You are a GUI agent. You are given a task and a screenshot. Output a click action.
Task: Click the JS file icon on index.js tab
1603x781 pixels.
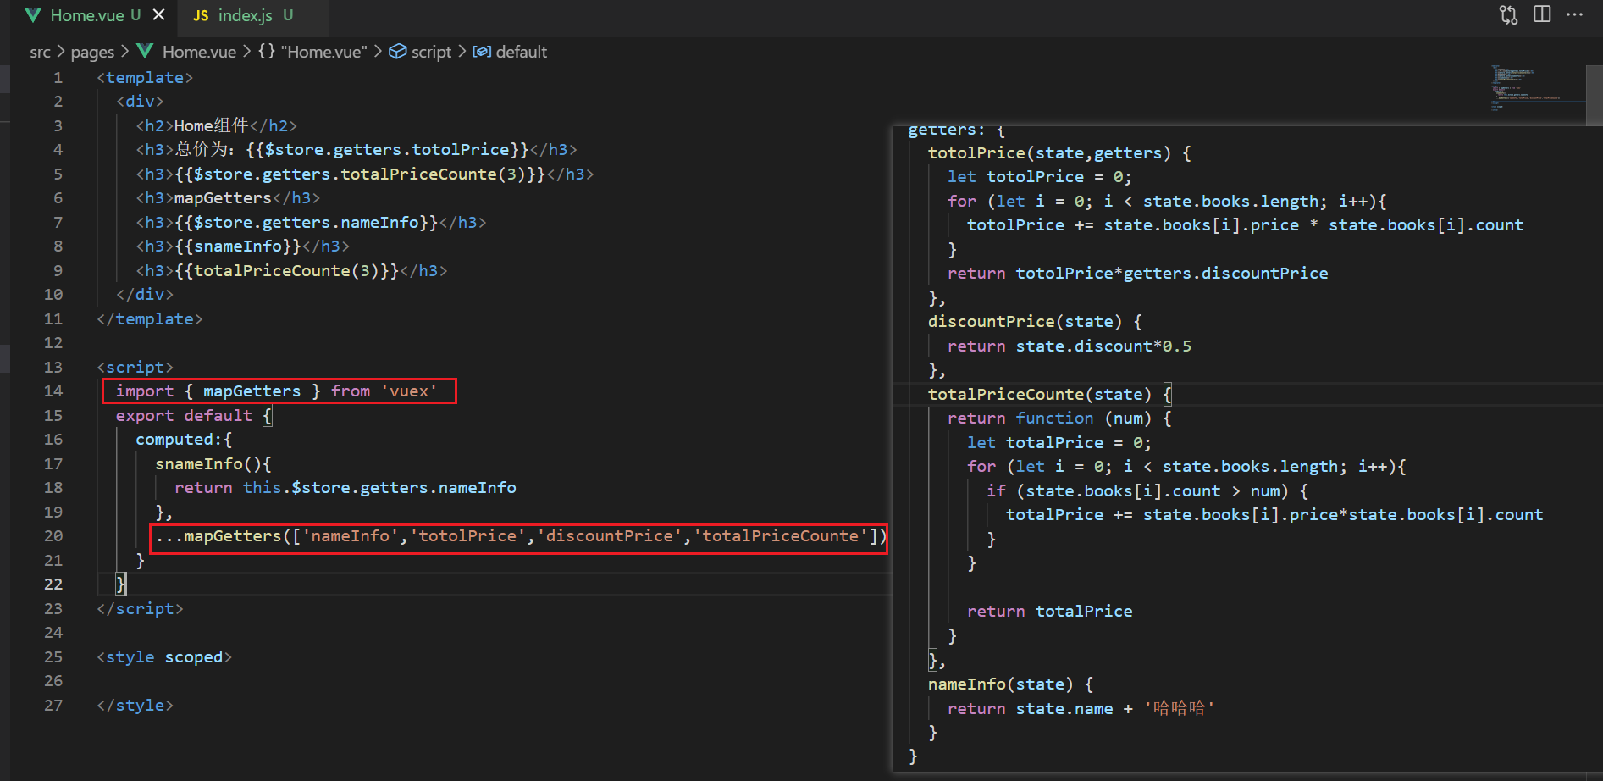[201, 15]
